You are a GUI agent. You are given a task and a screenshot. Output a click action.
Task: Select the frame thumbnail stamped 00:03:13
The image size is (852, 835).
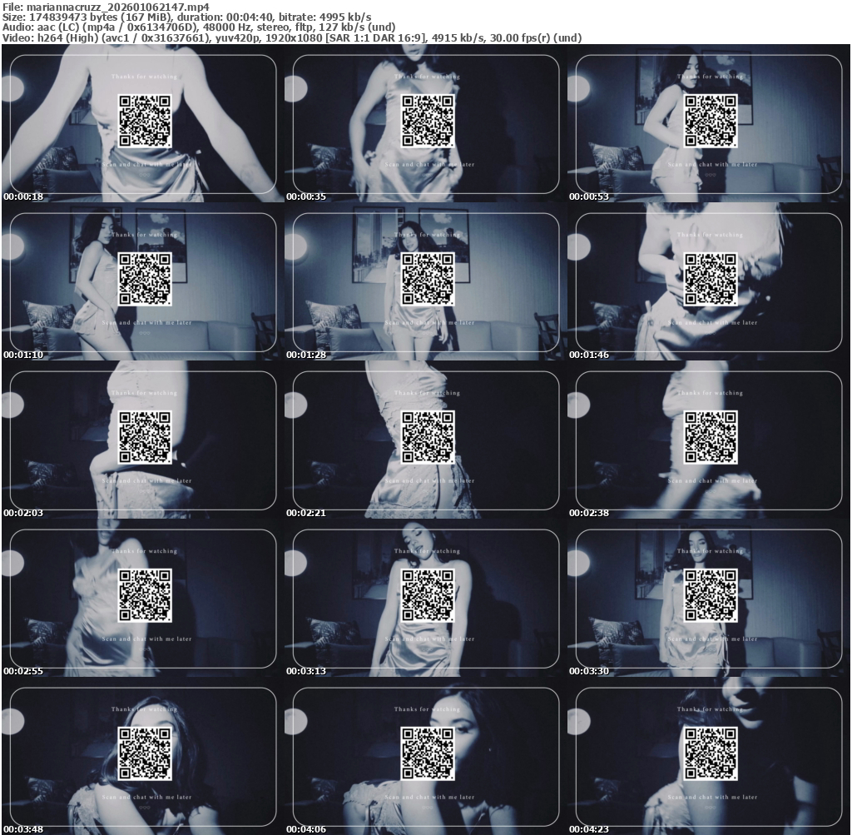point(425,598)
